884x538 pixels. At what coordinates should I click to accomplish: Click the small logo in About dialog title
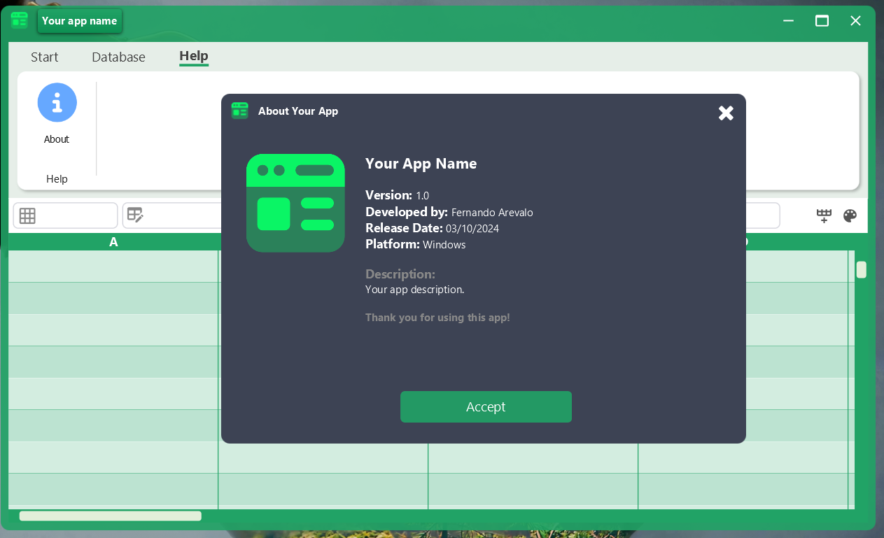[240, 111]
